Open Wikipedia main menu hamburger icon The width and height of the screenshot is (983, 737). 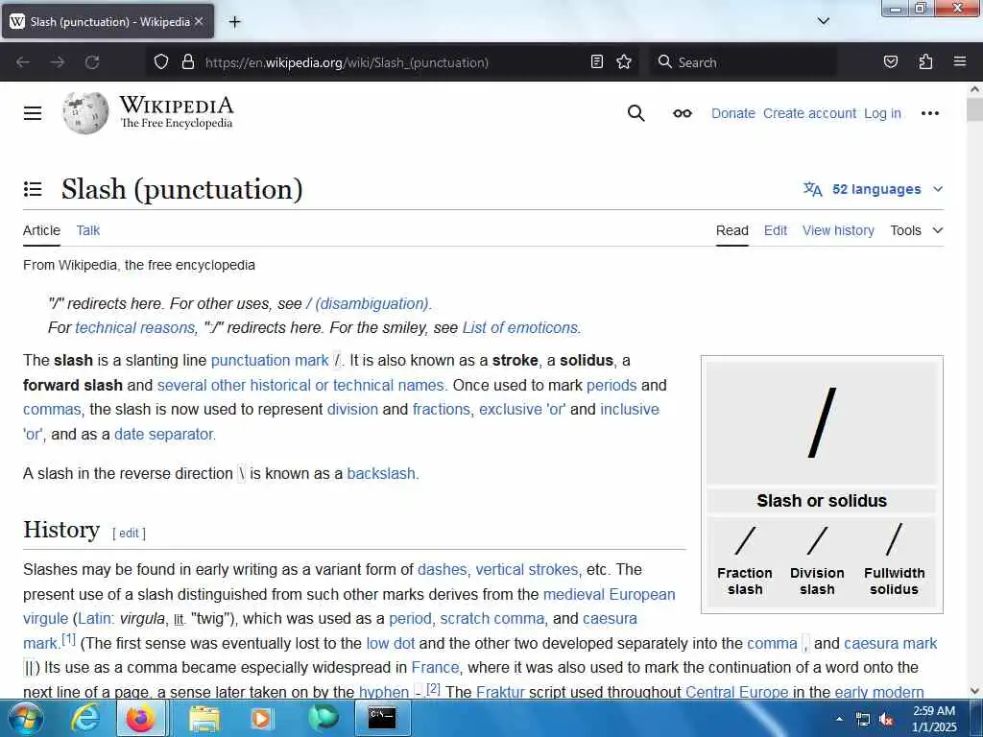(33, 113)
